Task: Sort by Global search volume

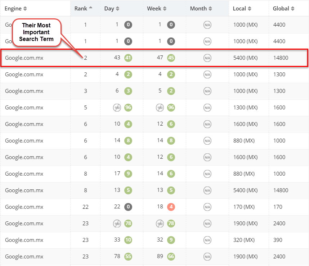Action: [292, 9]
